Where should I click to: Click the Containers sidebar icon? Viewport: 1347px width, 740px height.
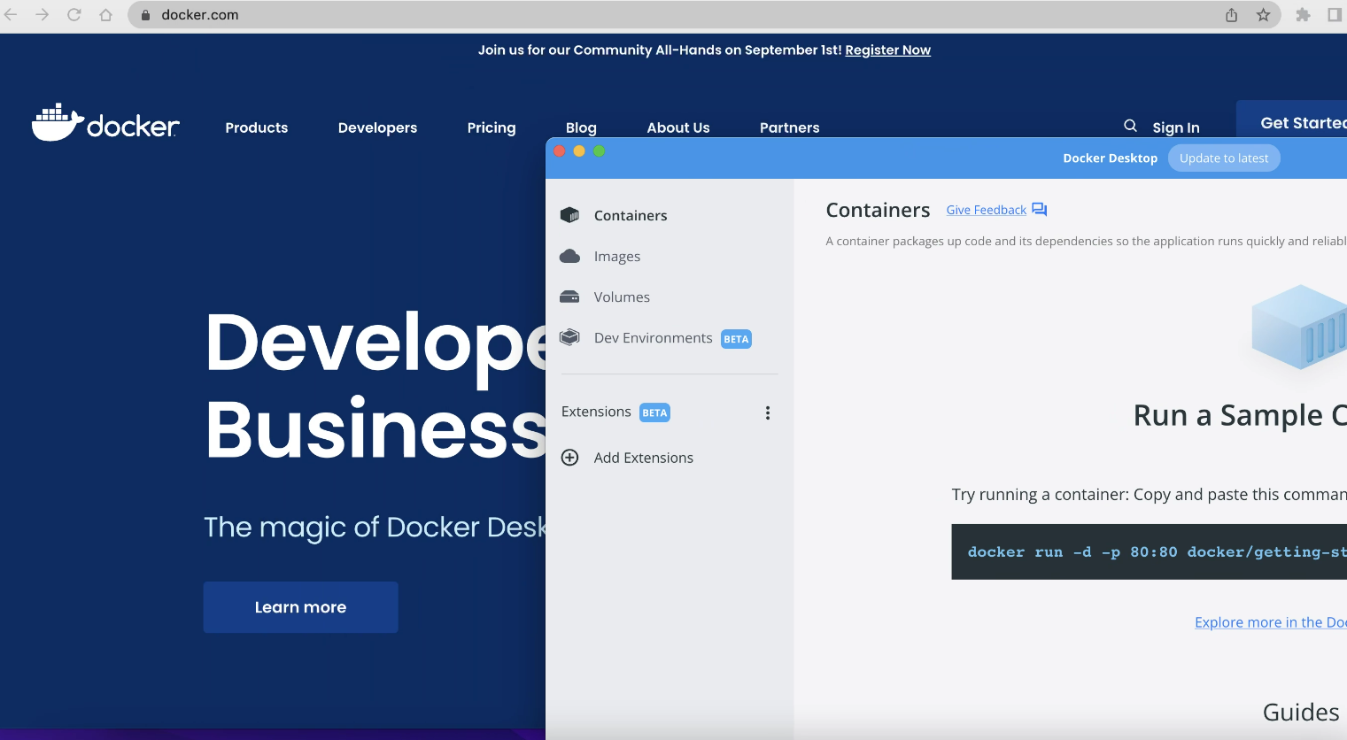[x=569, y=215]
